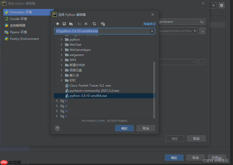The width and height of the screenshot is (233, 165).
Task: Click the WPS folder icon
Action: 67,60
